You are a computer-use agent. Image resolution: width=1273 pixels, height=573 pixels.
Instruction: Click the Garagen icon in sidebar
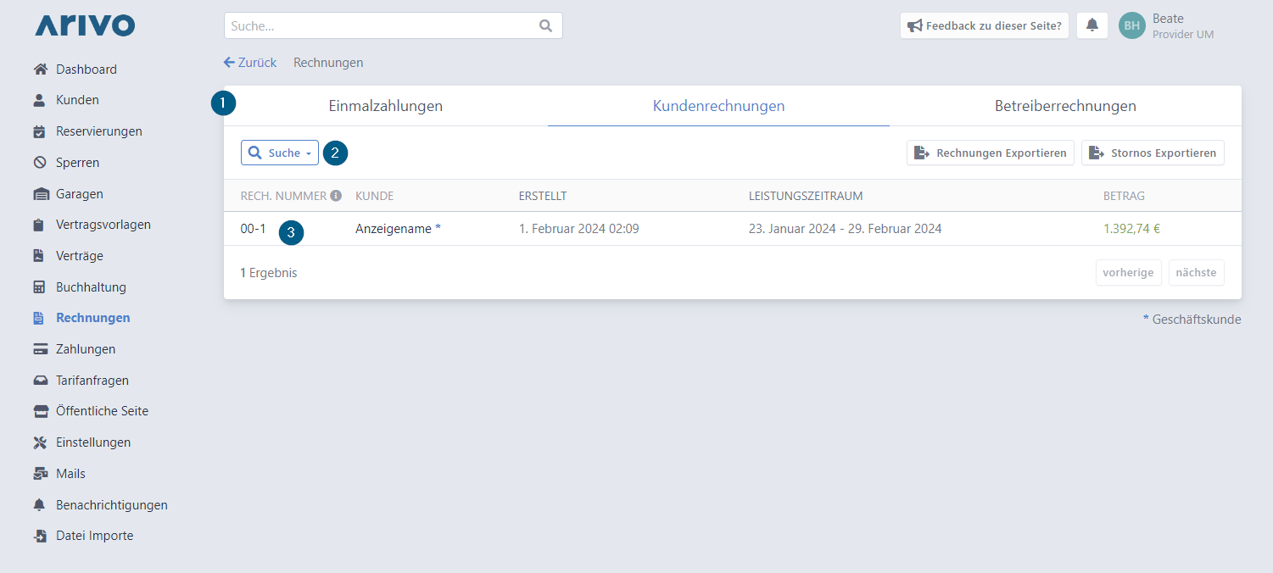40,194
